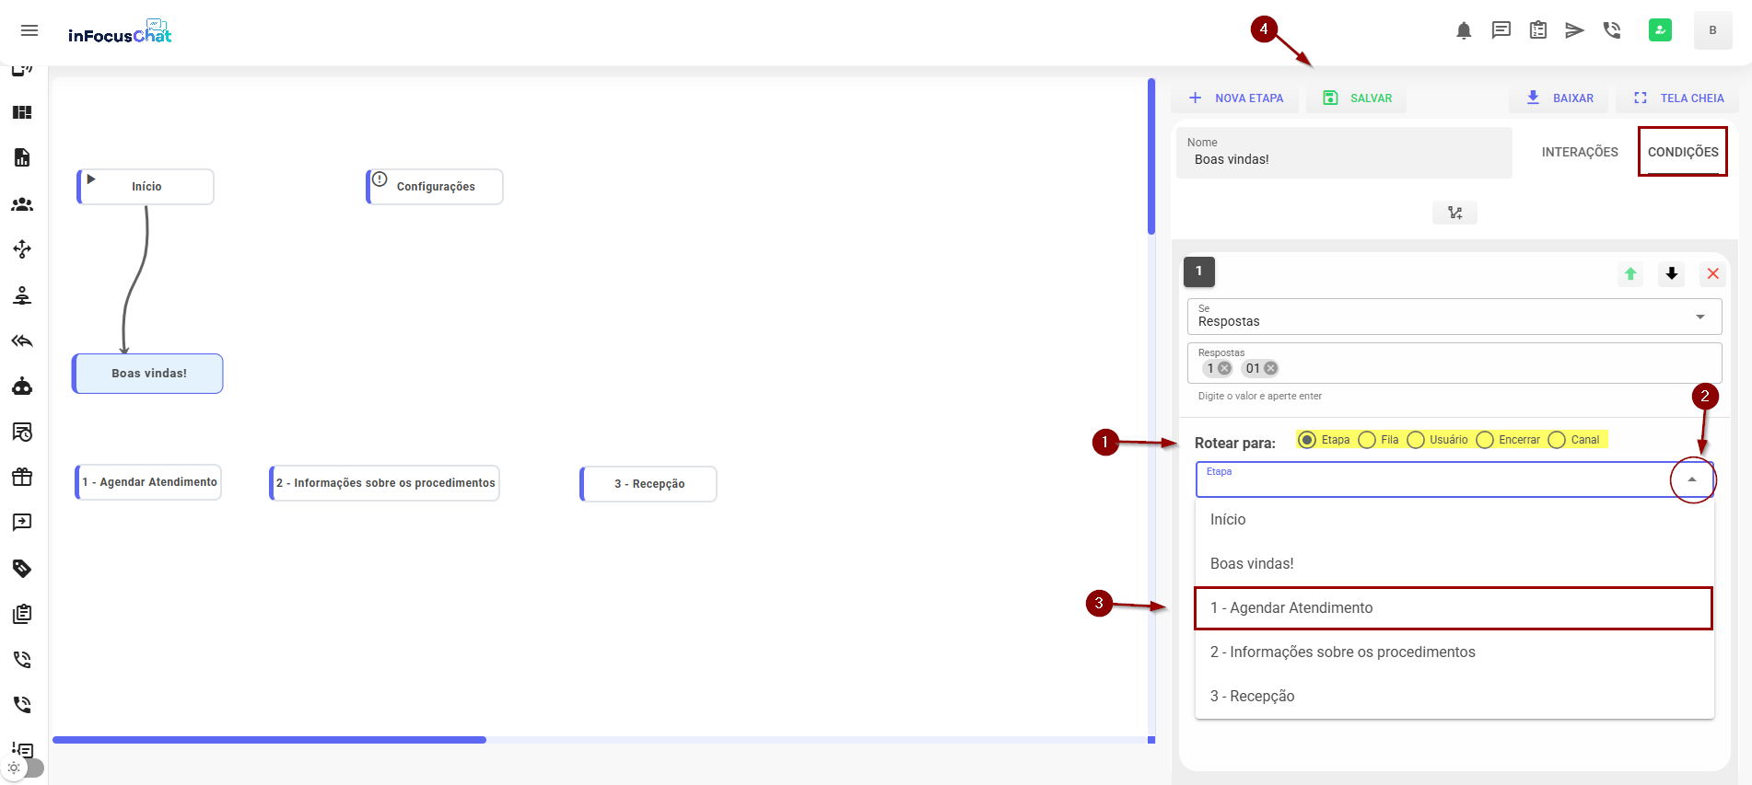This screenshot has height=785, width=1752.
Task: Click the notifications bell icon
Action: [x=1464, y=30]
